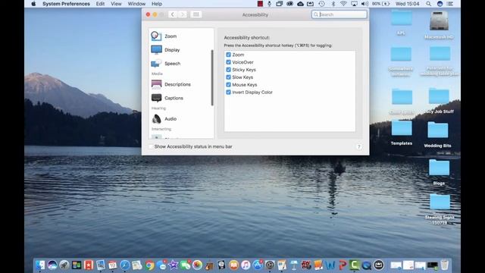Click the Siri icon in the menu bar

click(x=440, y=4)
